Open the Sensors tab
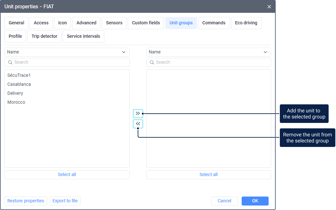The image size is (336, 210). 114,23
